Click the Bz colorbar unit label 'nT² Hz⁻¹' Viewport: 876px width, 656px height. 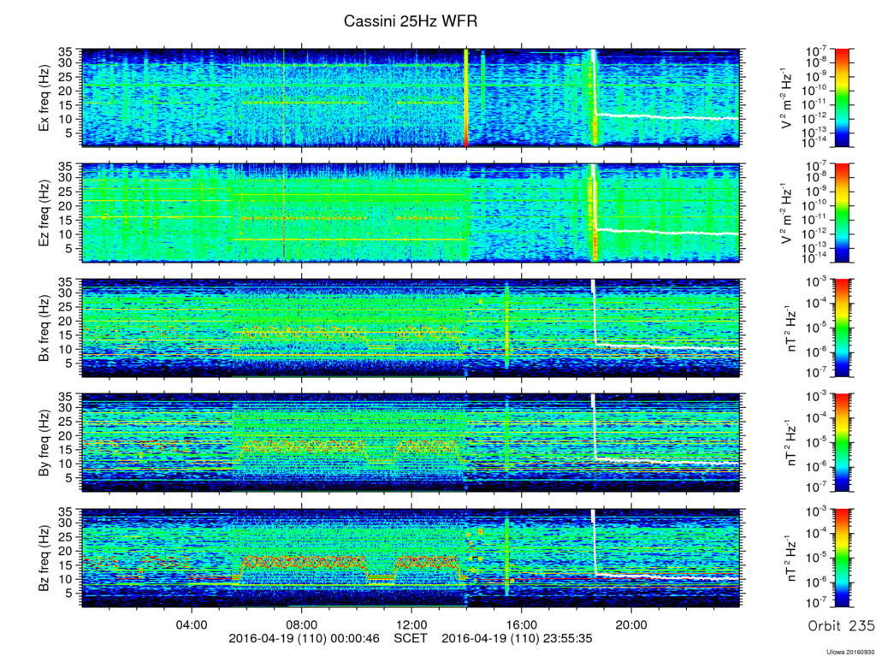tap(790, 558)
